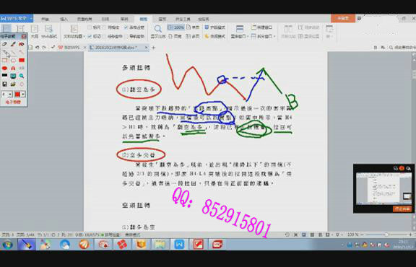Switch to the Insert ribbon tab
The width and height of the screenshot is (416, 267).
pos(64,19)
